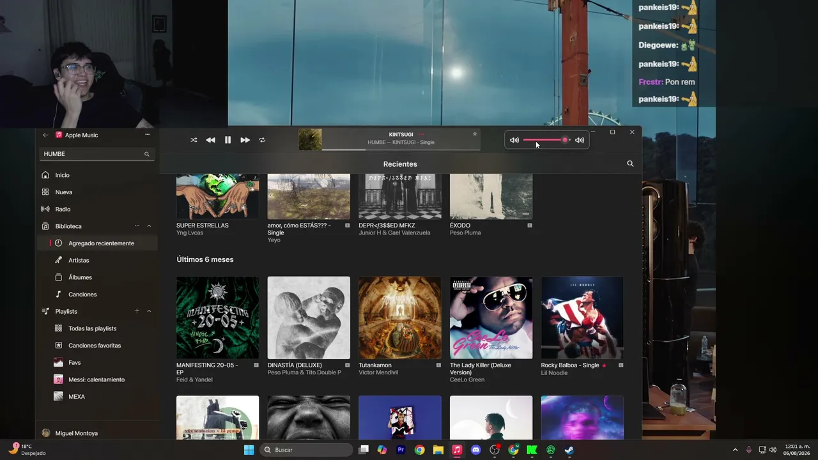Open the Favs playlist
Viewport: 818px width, 460px height.
[97, 362]
